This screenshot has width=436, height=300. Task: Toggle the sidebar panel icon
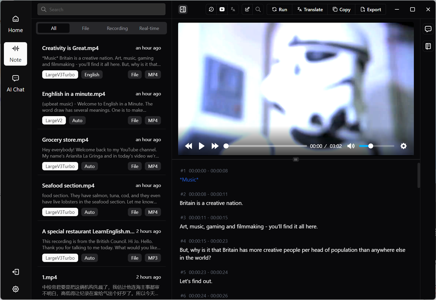(183, 9)
